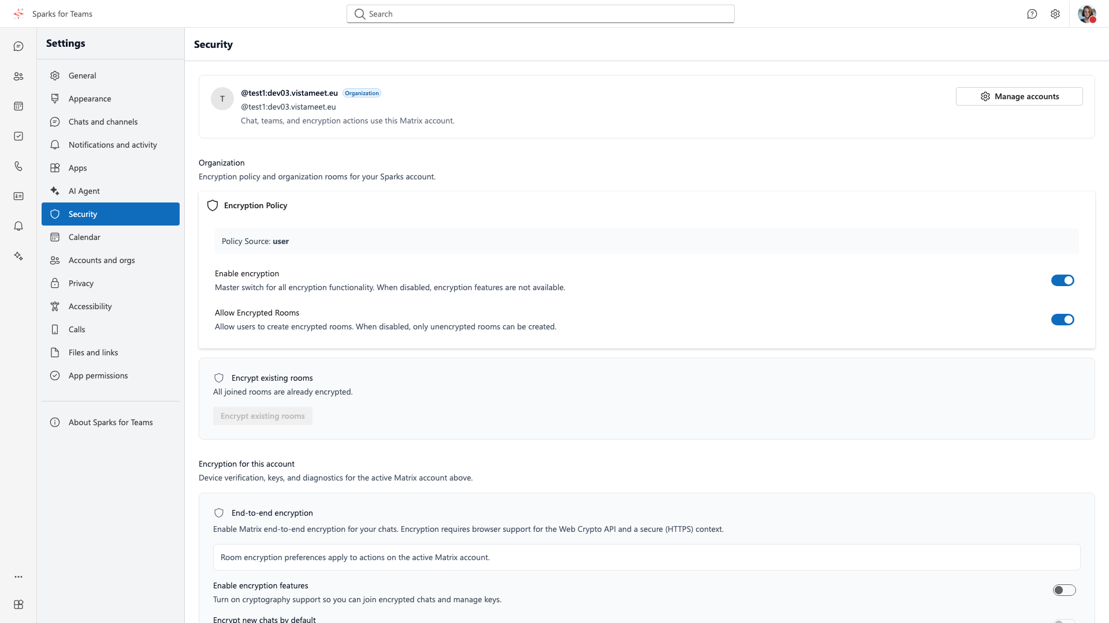Click the three-dots More icon in left rail

pos(18,577)
